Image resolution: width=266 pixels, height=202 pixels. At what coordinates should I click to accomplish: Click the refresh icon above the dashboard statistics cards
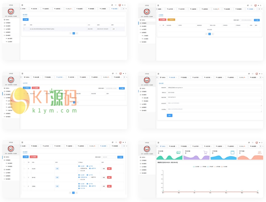click(x=249, y=142)
